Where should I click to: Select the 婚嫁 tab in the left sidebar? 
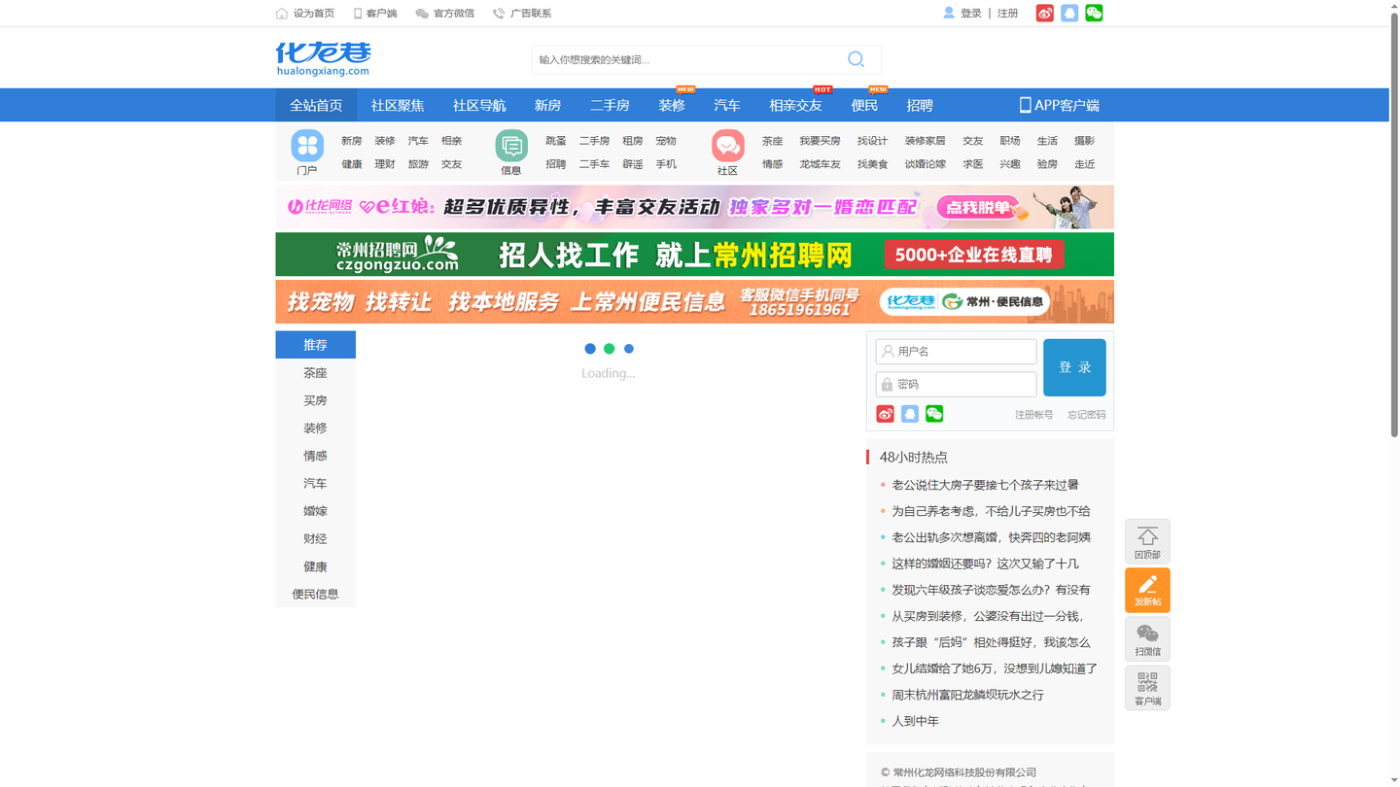click(x=315, y=511)
